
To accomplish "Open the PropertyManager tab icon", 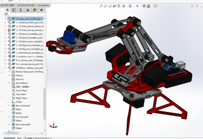I will (14, 10).
